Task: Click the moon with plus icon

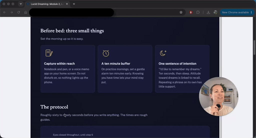Action: click(163, 53)
